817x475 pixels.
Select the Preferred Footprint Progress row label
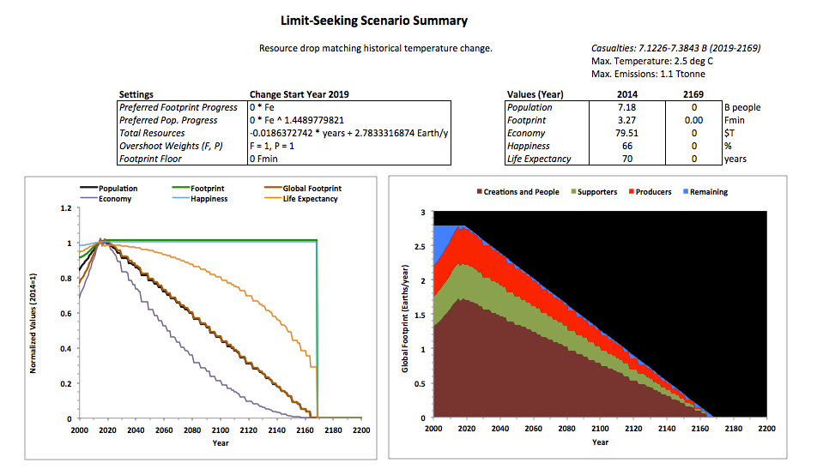click(x=179, y=107)
